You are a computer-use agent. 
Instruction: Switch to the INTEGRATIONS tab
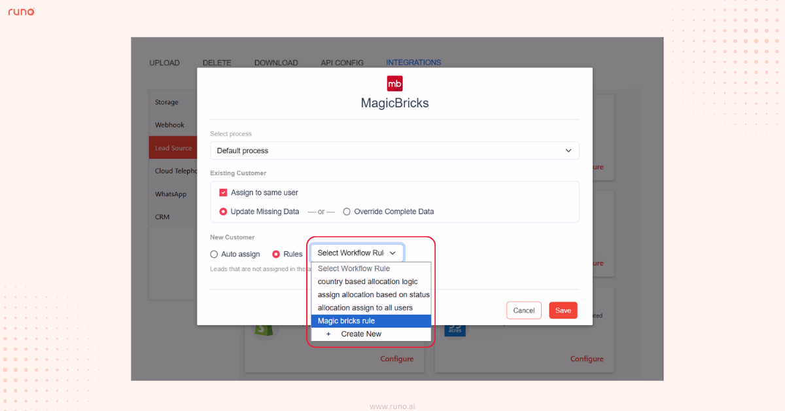413,62
